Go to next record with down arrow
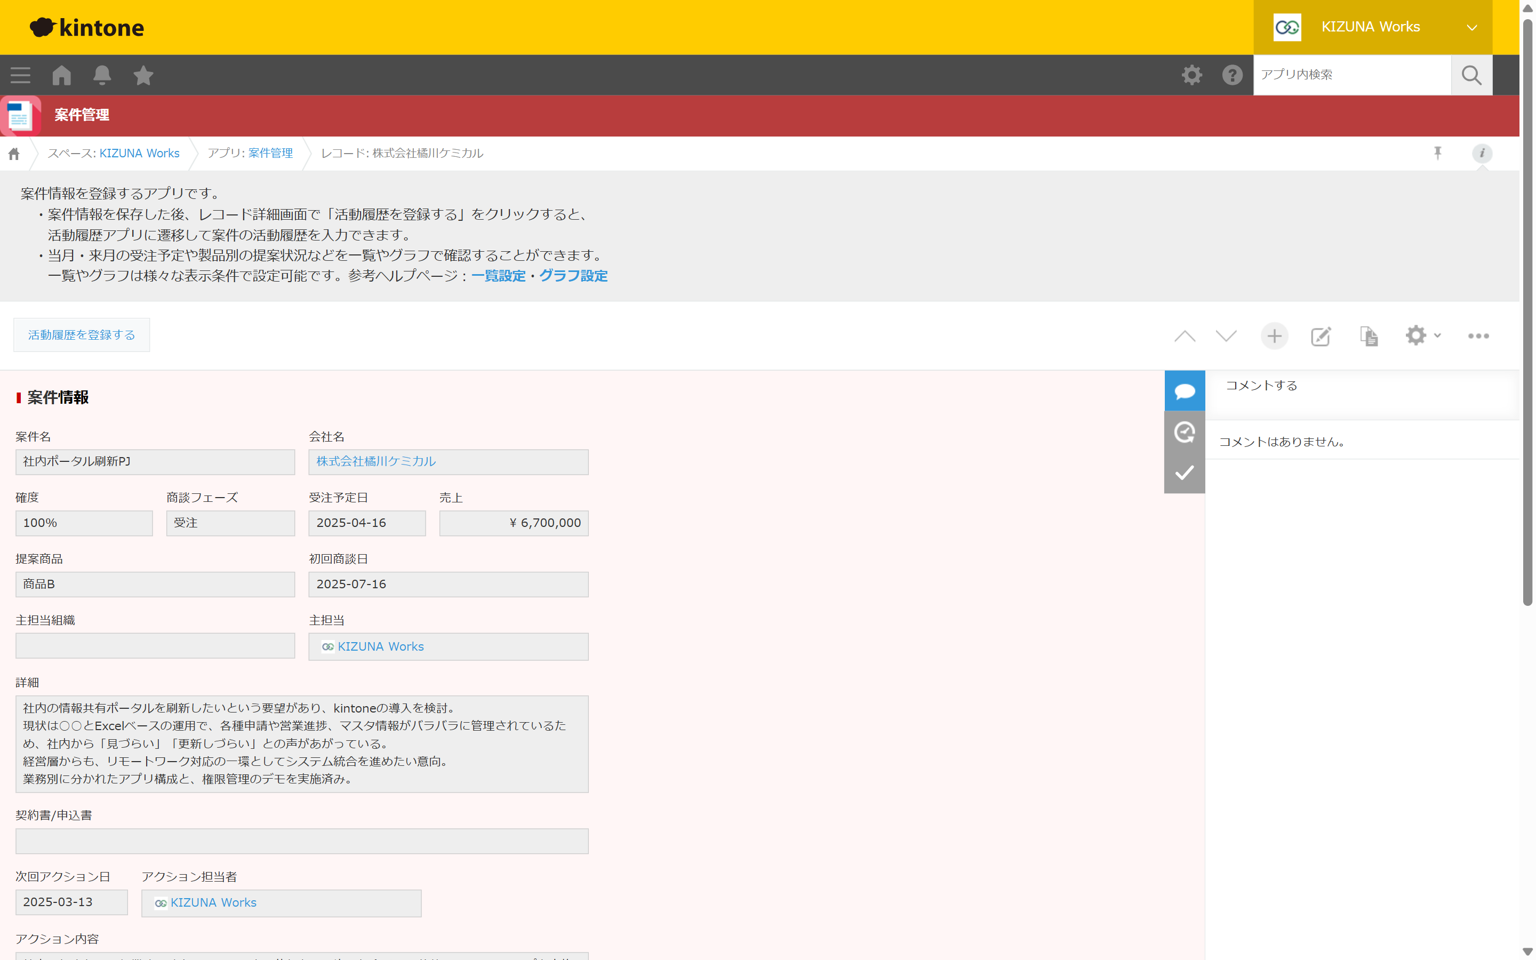The width and height of the screenshot is (1536, 960). [1226, 336]
